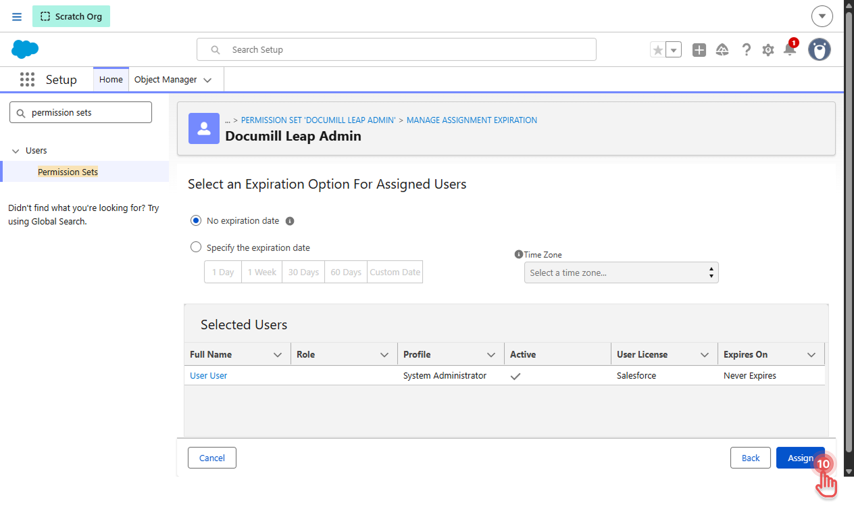
Task: Open the Full Name column menu chevron
Action: 278,355
